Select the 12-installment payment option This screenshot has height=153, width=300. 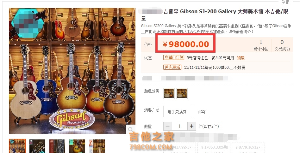tap(248, 148)
